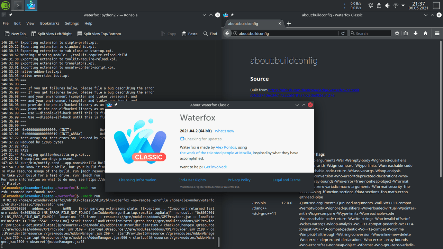The image size is (443, 249).
Task: Select Waterfox Classic icon in the task manager
Action: pos(31,6)
